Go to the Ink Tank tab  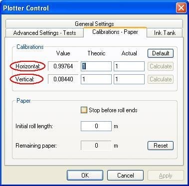[165, 33]
